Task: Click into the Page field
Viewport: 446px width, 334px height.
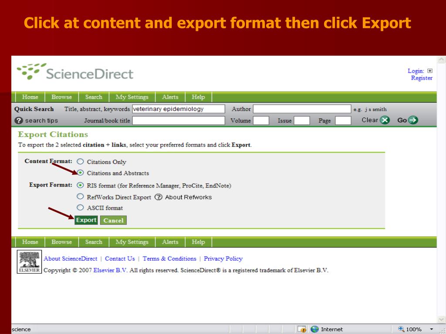Action: coord(343,120)
